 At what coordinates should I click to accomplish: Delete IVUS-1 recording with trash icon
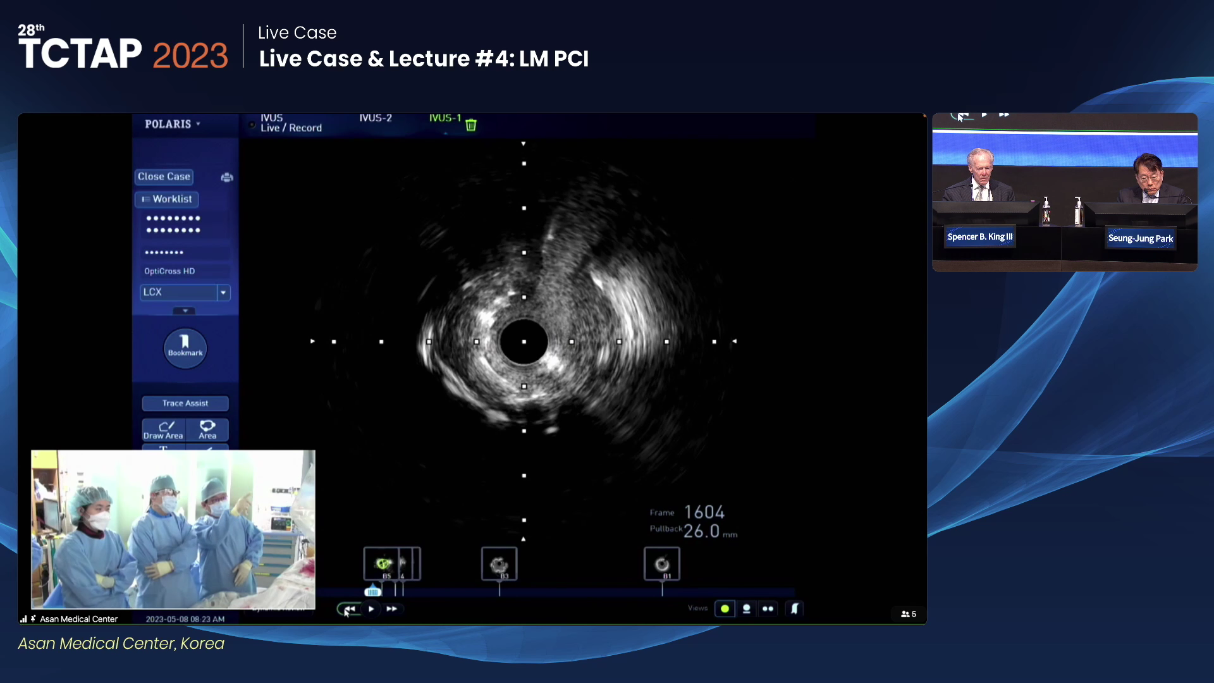point(471,125)
